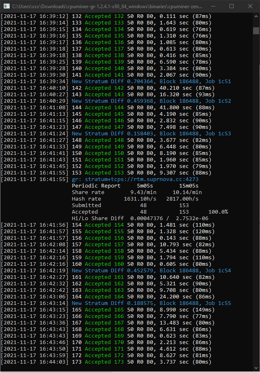Click the Share rate 9.43/min value

pyautogui.click(x=143, y=192)
